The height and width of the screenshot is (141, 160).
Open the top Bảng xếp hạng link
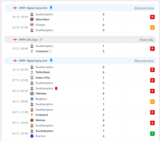click(144, 8)
